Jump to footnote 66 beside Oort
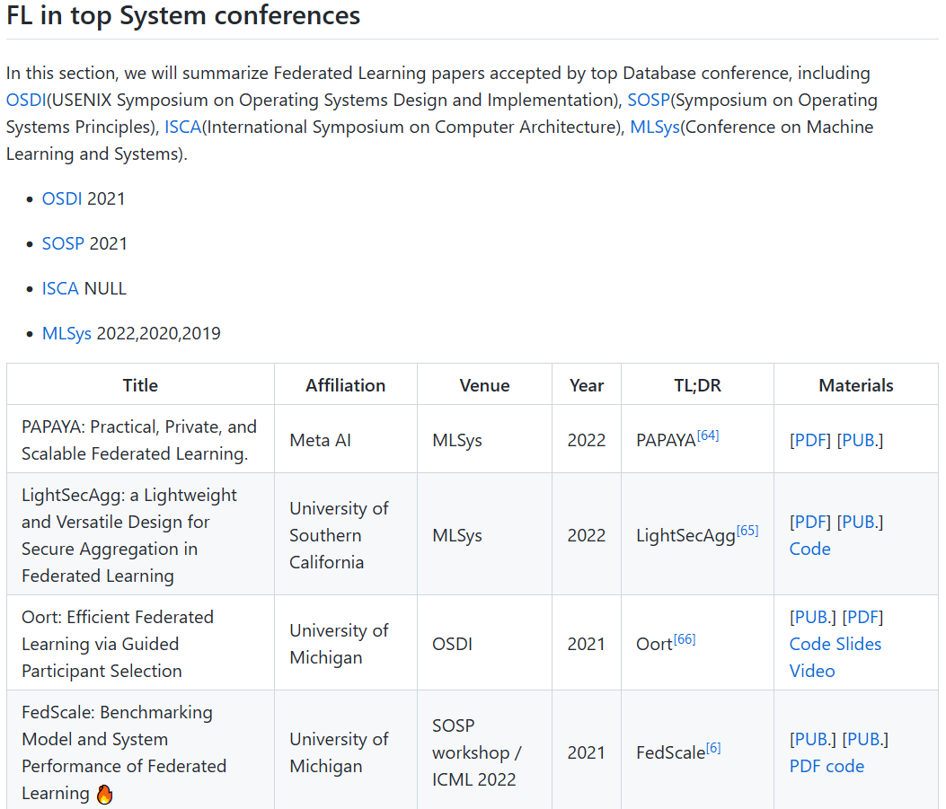 [685, 639]
